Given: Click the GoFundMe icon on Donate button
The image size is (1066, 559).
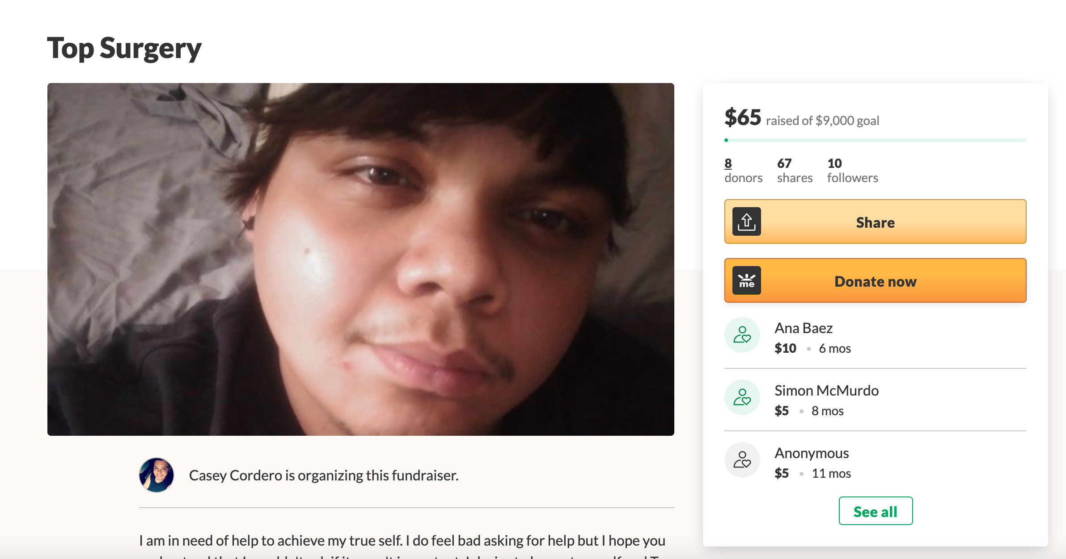Looking at the screenshot, I should click(x=746, y=280).
